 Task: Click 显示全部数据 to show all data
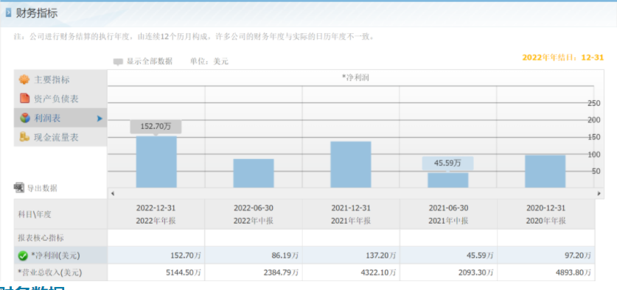(149, 61)
